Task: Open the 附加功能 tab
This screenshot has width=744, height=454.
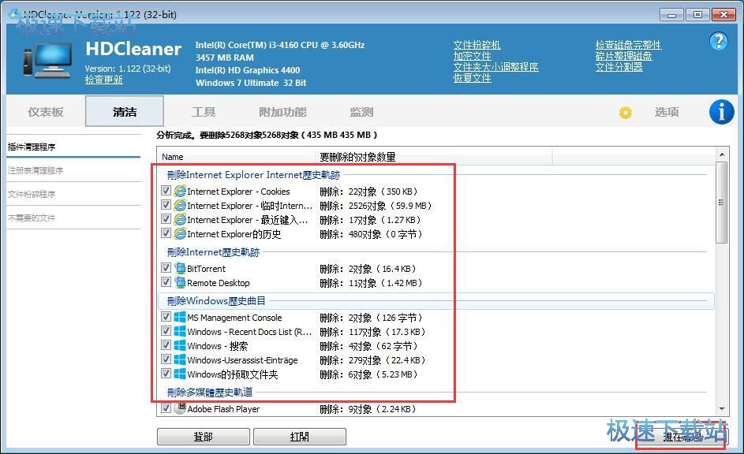Action: 282,112
